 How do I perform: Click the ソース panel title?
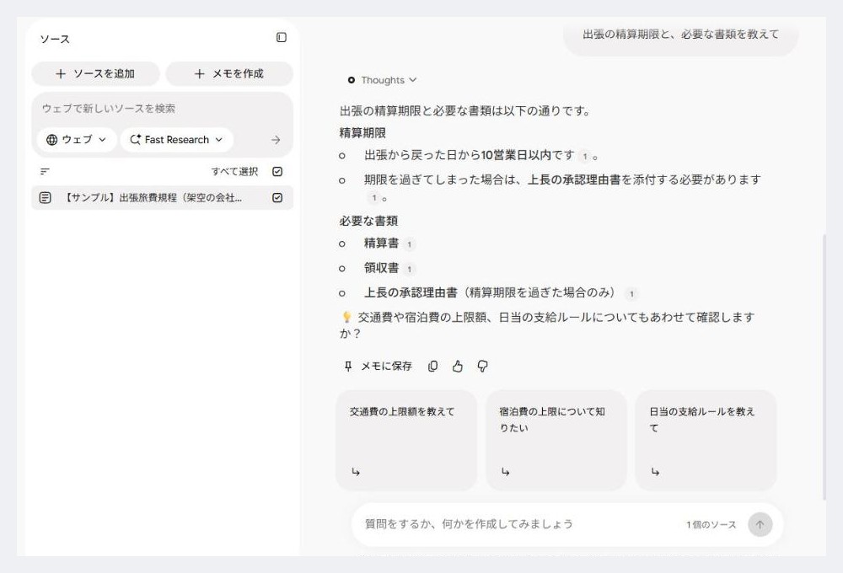(x=54, y=40)
